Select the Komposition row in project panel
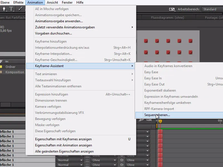Screen dimensions: 223x167 [x=13, y=72]
